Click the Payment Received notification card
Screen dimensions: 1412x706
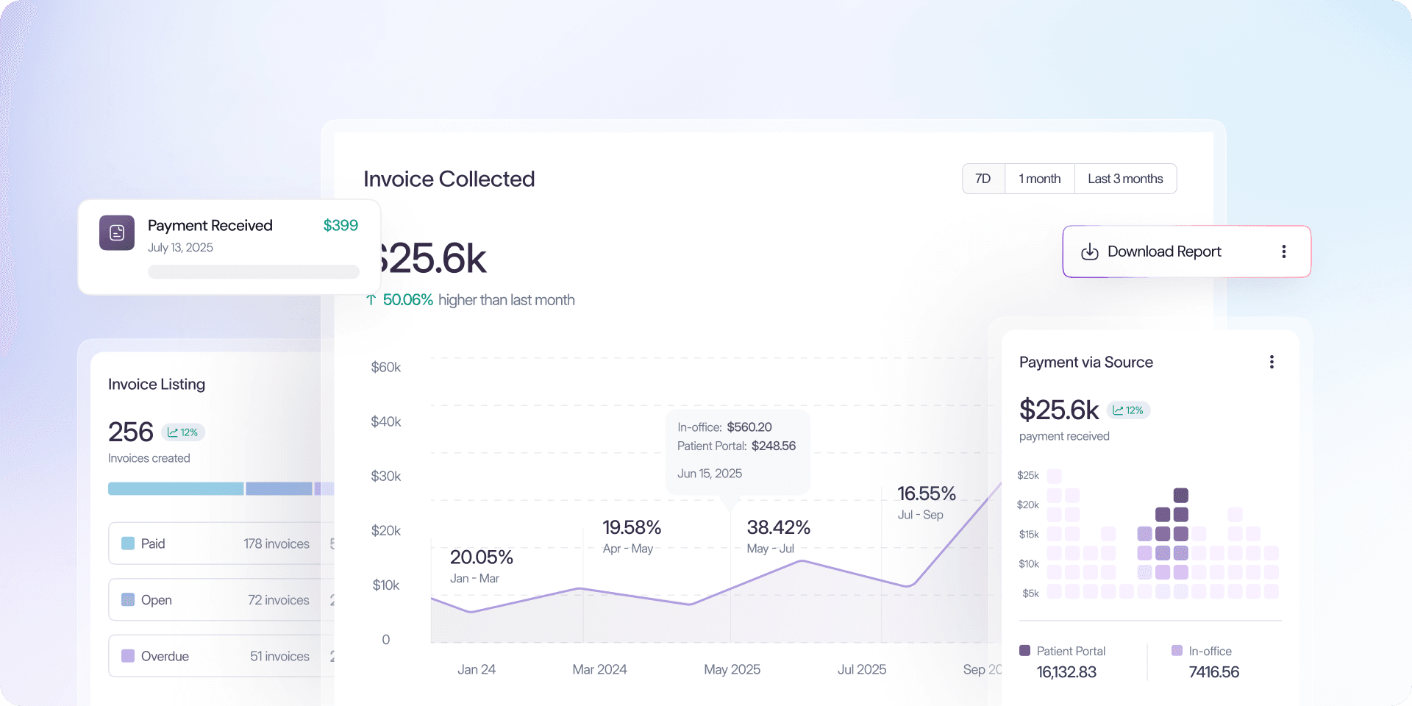[x=229, y=247]
